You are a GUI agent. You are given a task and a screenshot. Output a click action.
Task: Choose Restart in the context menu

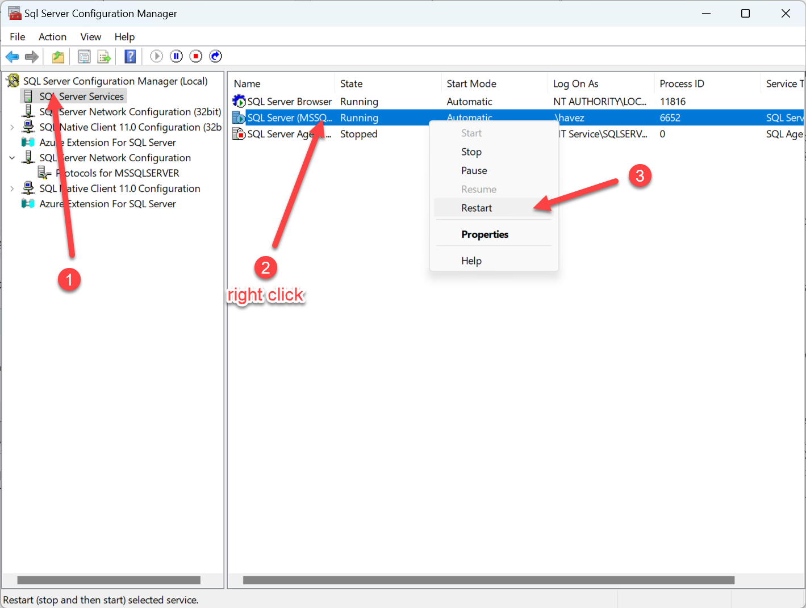point(494,208)
